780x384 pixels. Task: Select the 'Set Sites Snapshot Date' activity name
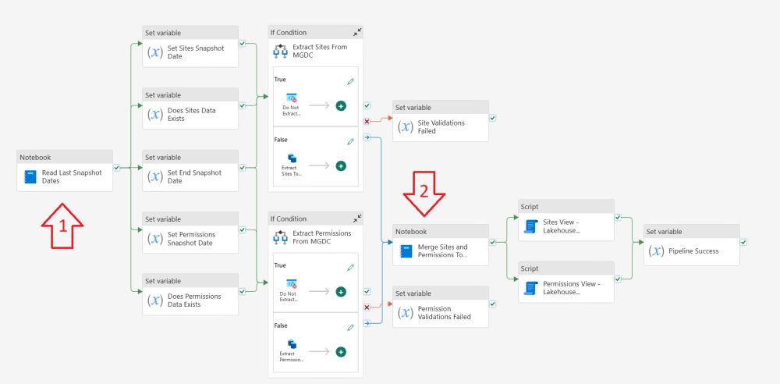tap(196, 52)
